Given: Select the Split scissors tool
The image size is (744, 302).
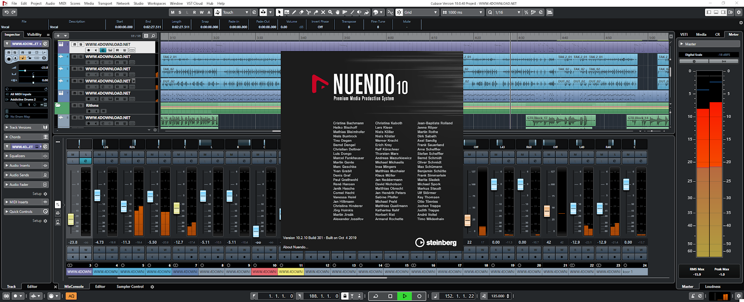Looking at the screenshot, I should 309,12.
